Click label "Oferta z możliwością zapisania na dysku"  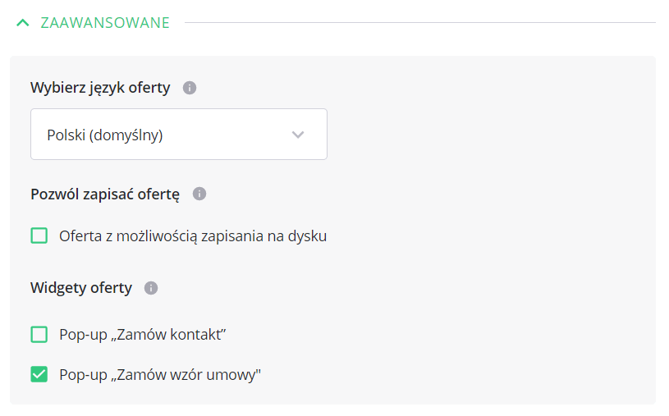coord(193,236)
